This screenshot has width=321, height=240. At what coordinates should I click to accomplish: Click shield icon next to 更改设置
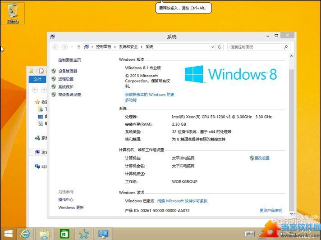[x=252, y=158]
